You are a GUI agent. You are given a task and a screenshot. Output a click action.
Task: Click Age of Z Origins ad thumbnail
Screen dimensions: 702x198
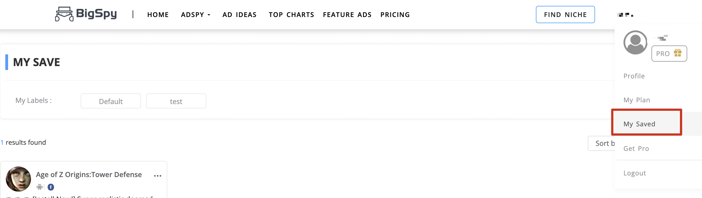18,179
